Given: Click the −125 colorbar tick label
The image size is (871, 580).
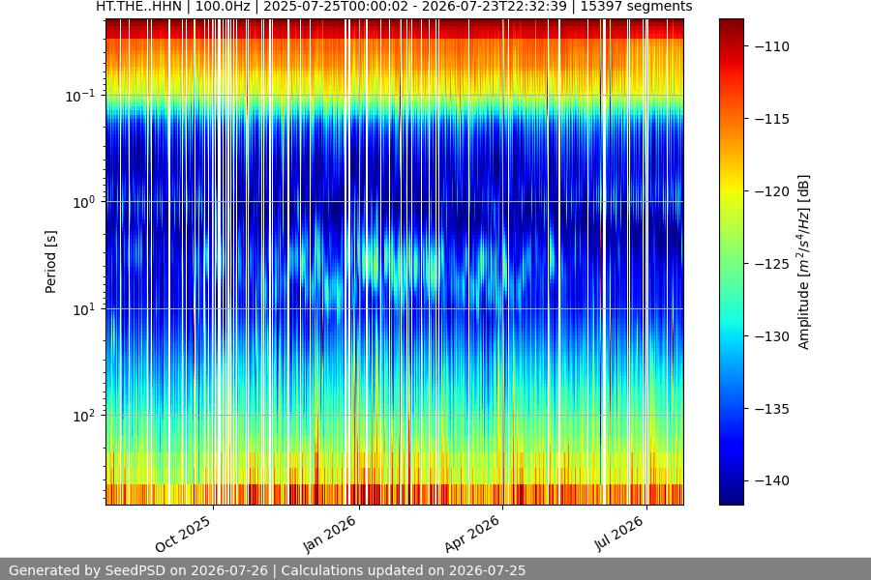Looking at the screenshot, I should point(771,264).
